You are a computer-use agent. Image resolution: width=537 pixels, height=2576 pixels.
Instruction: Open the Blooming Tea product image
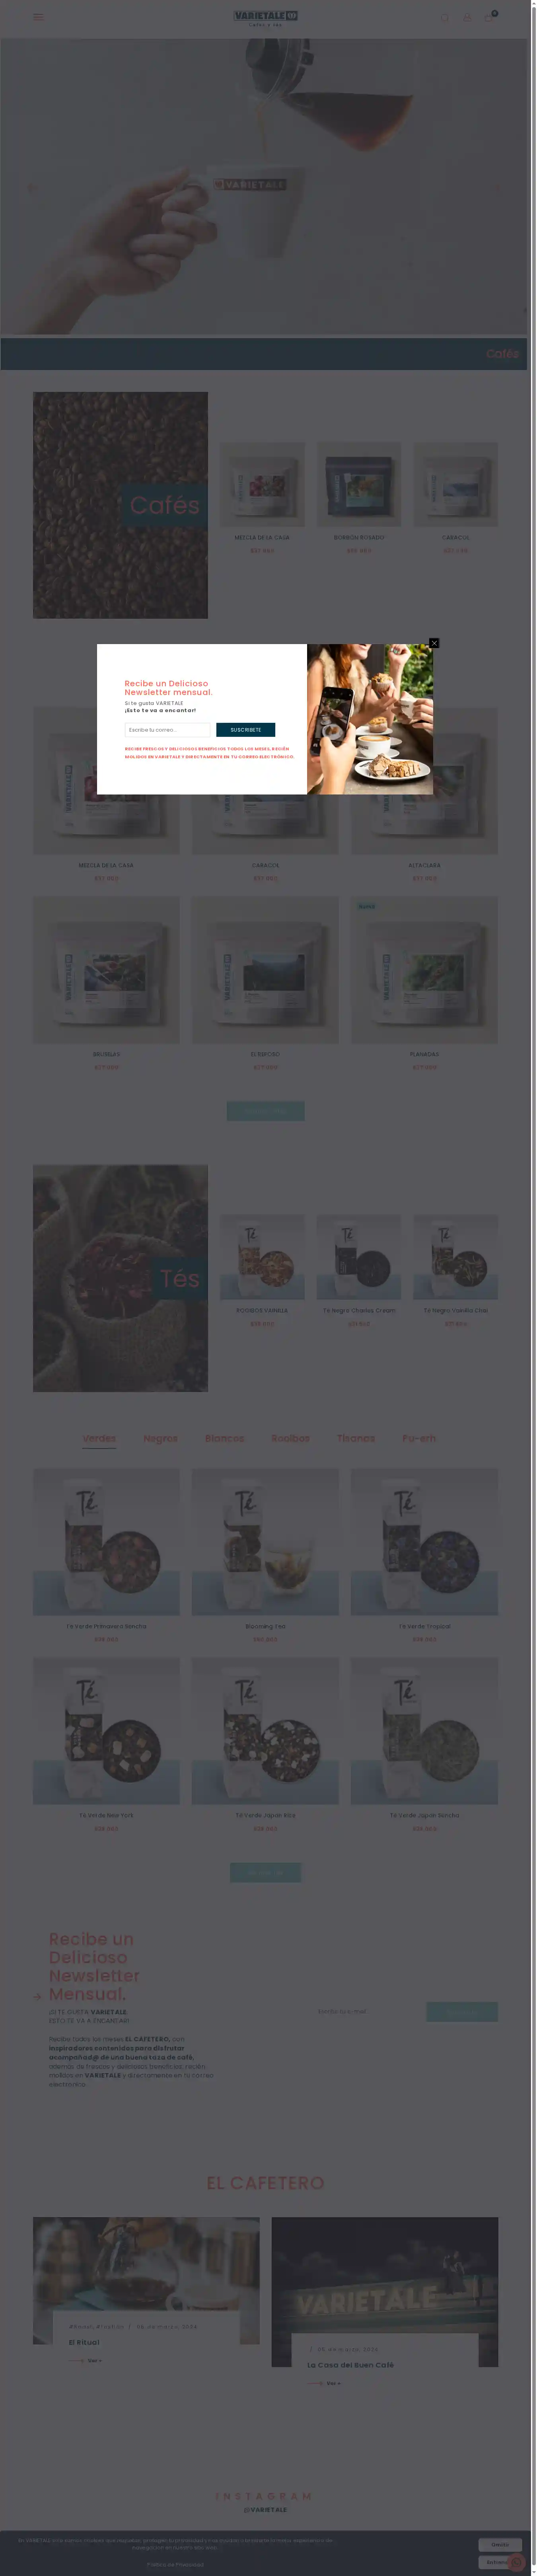pyautogui.click(x=265, y=1541)
